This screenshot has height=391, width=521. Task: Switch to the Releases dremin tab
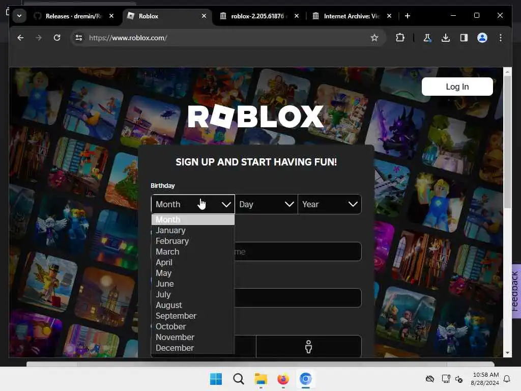pyautogui.click(x=73, y=16)
